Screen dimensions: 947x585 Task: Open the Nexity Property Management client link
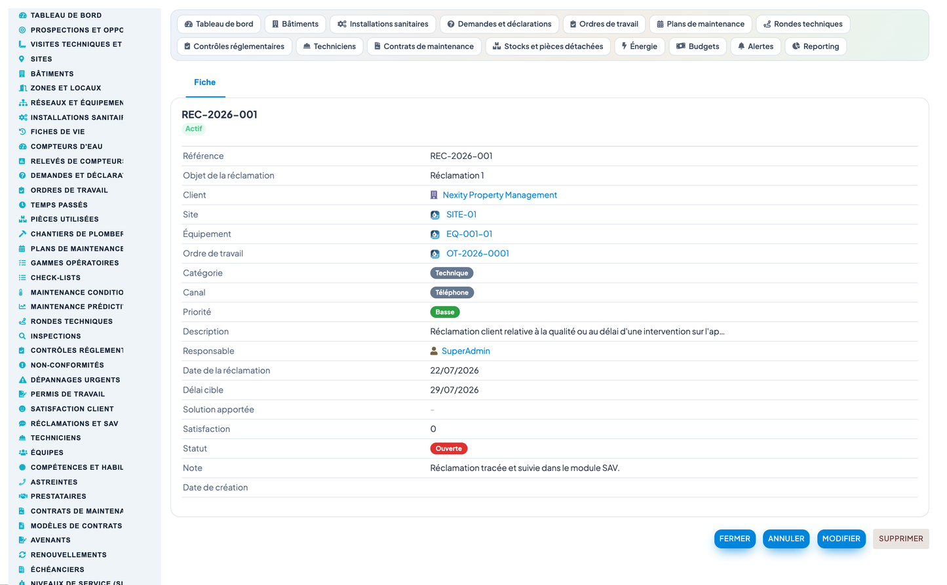(x=500, y=195)
